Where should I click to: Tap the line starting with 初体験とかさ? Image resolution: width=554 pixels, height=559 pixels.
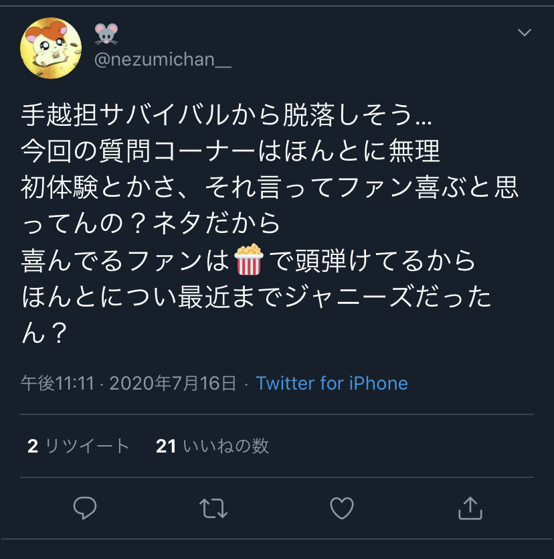tap(270, 188)
